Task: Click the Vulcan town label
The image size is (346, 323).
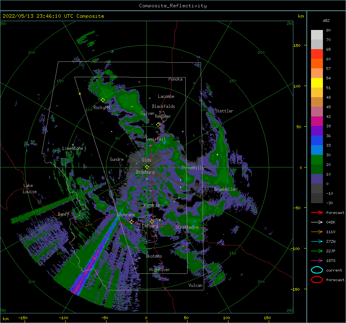Action: click(196, 285)
